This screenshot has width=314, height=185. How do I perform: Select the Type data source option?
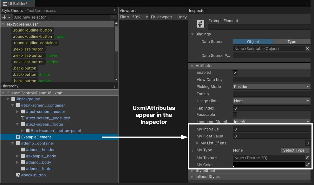point(292,41)
